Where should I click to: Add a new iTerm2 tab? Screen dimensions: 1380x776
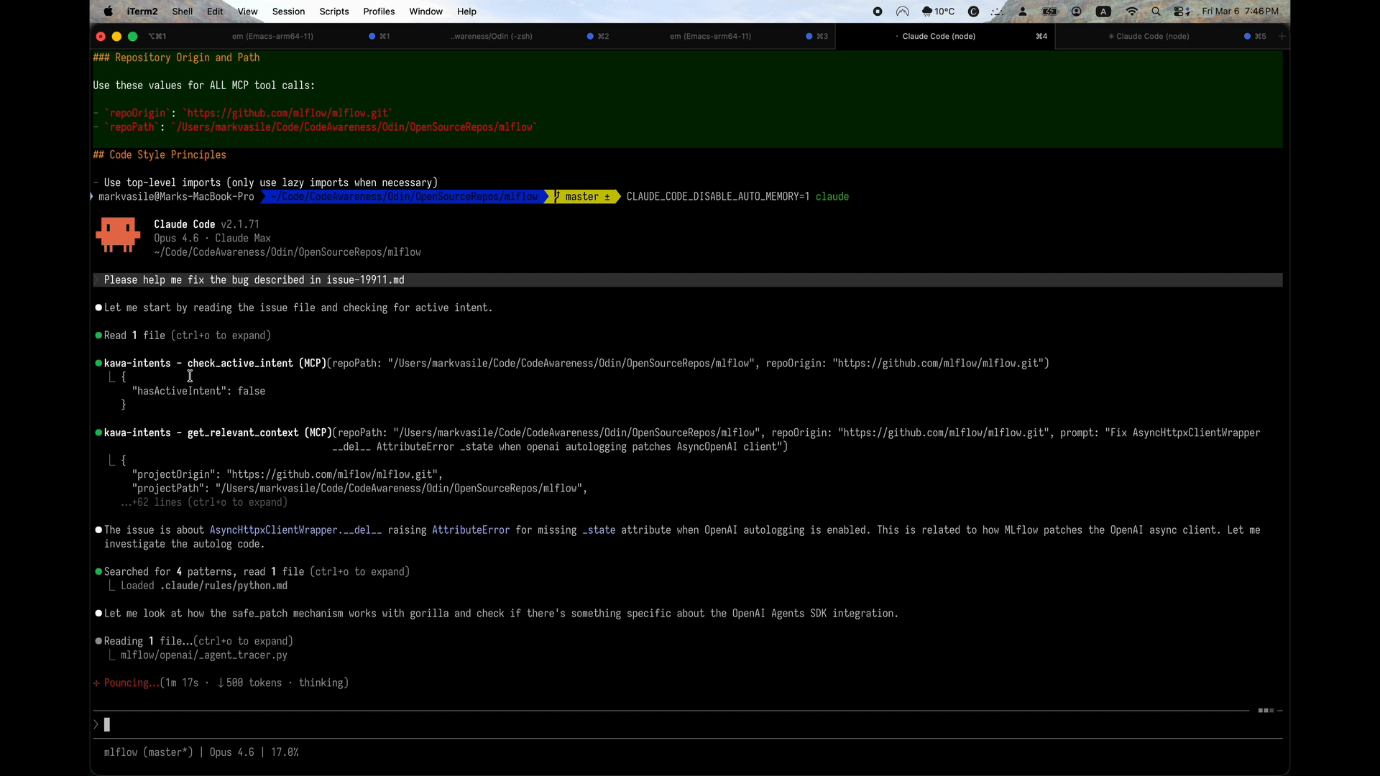point(1282,36)
